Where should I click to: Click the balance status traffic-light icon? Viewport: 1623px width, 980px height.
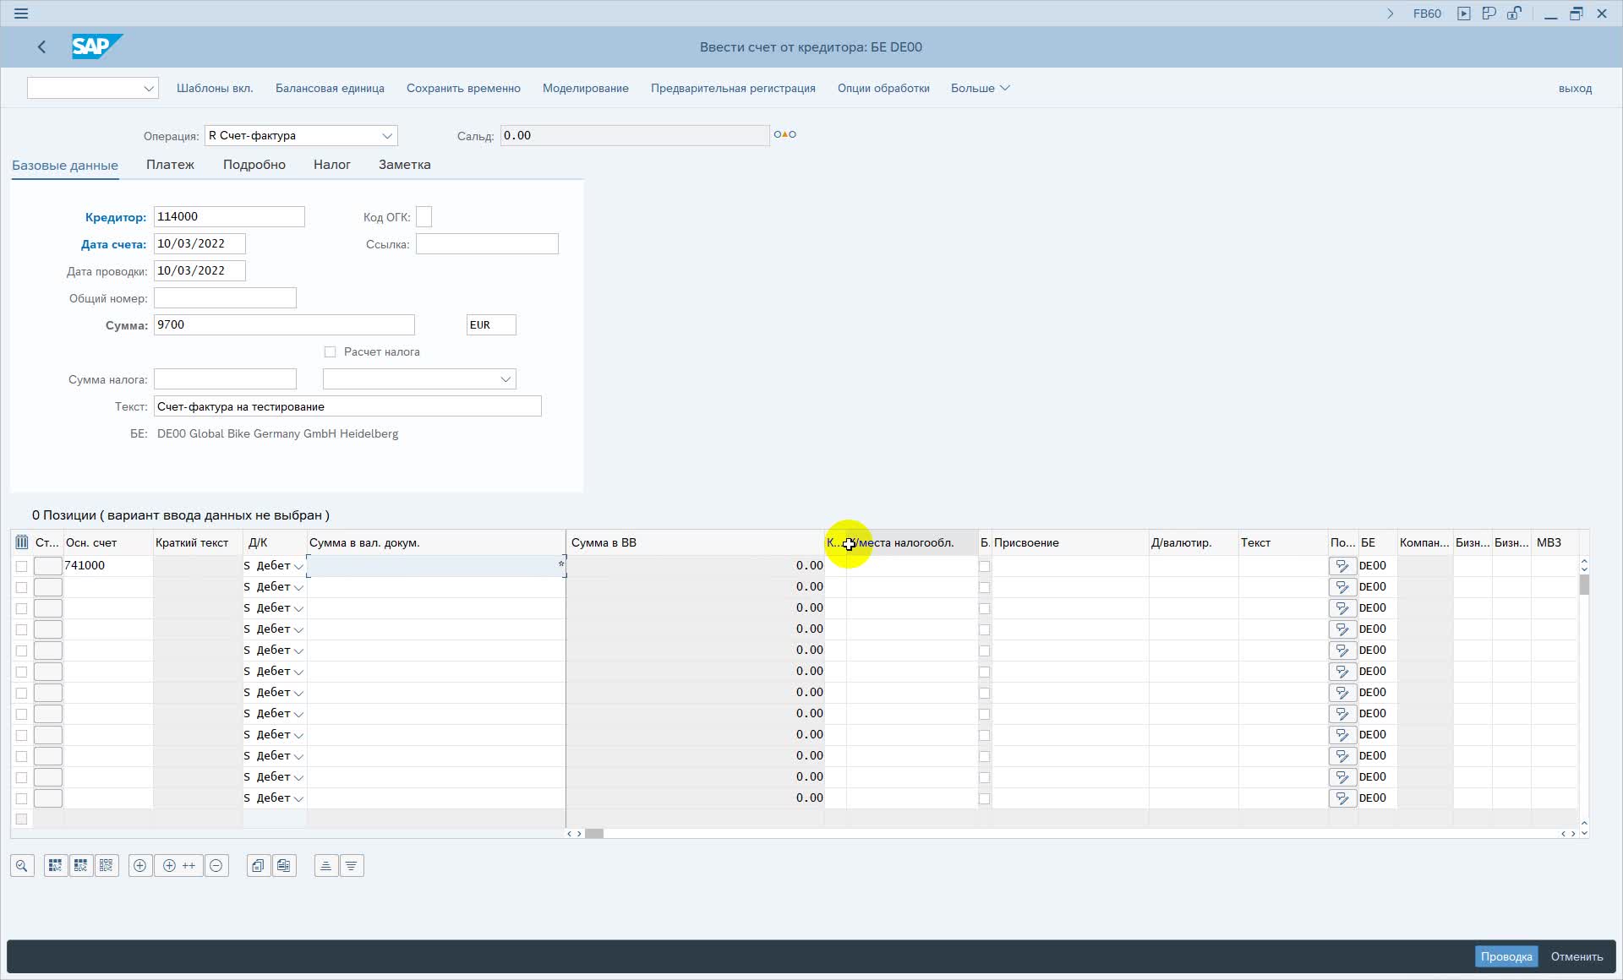(785, 134)
